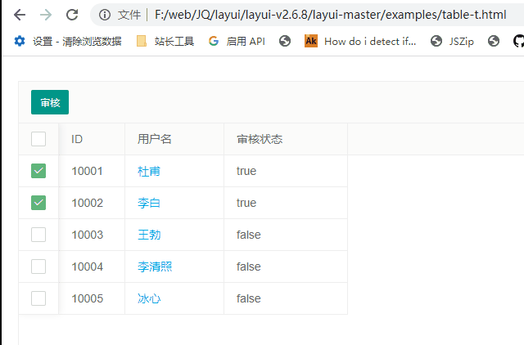This screenshot has width=524, height=345.
Task: Click the address bar URL field
Action: coord(327,15)
